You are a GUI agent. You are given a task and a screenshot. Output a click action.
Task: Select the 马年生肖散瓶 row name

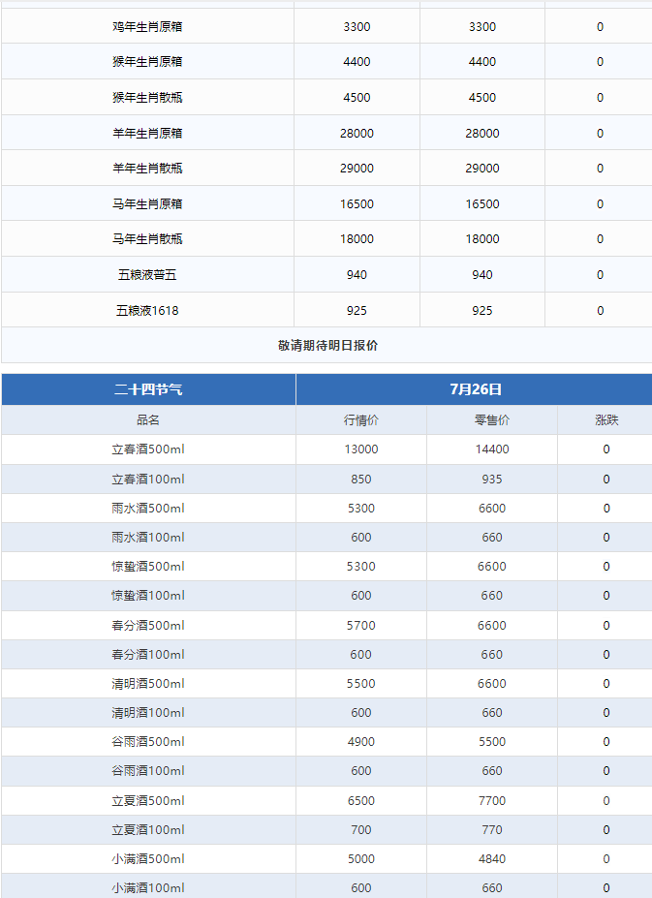(147, 239)
